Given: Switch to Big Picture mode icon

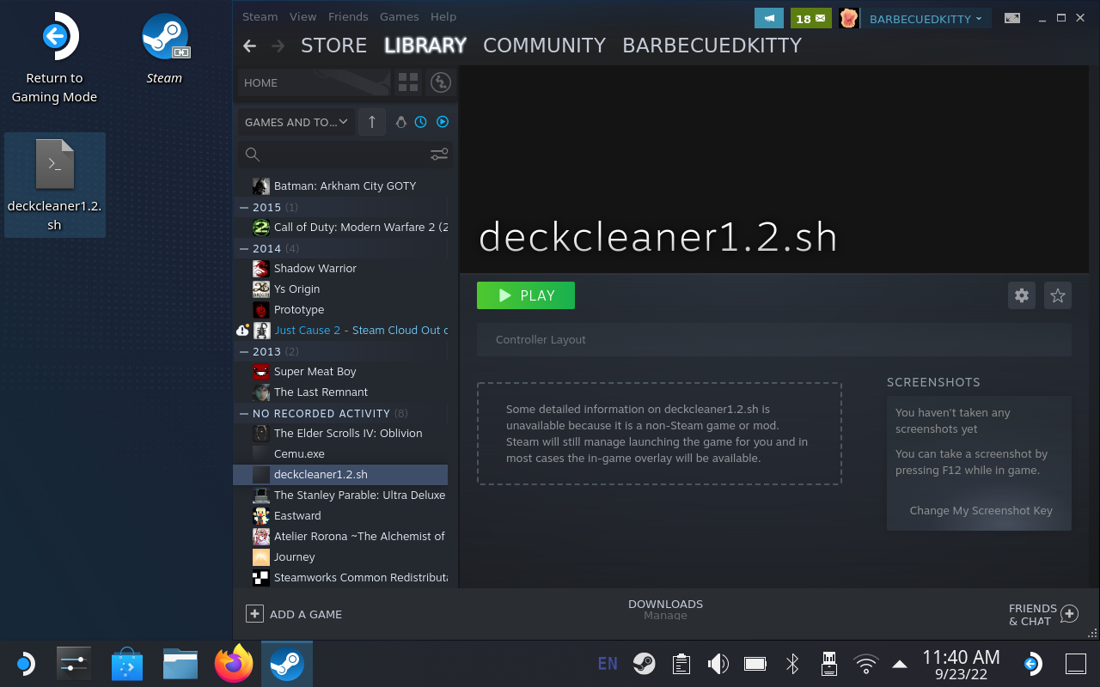Looking at the screenshot, I should coord(1012,18).
